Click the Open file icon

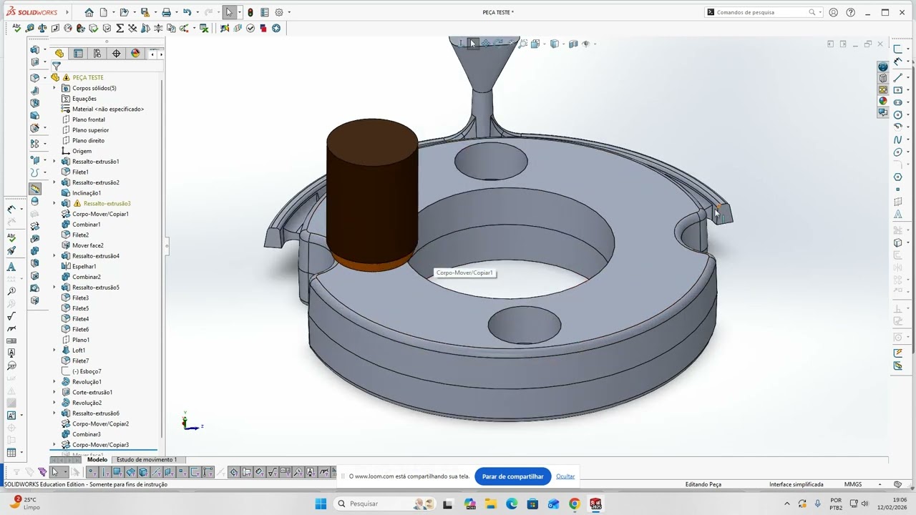[x=125, y=12]
